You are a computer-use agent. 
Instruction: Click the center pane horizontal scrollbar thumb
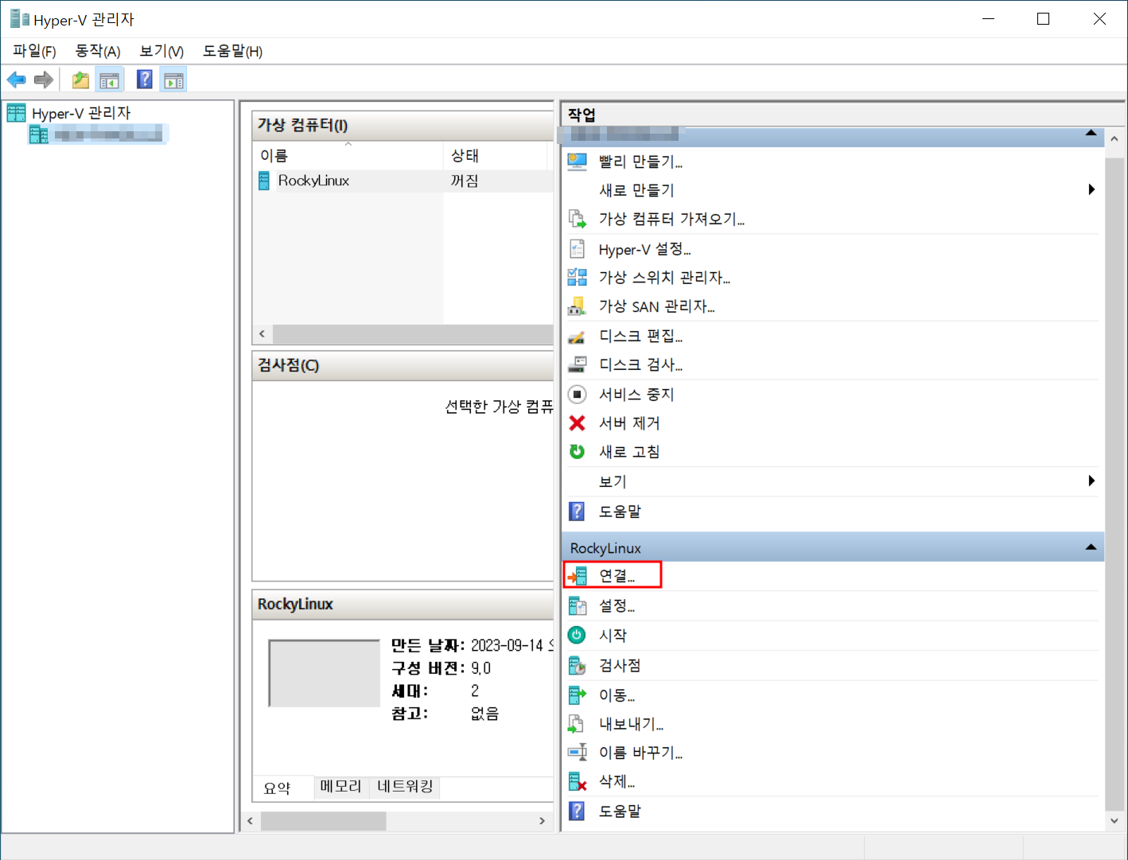tap(324, 820)
